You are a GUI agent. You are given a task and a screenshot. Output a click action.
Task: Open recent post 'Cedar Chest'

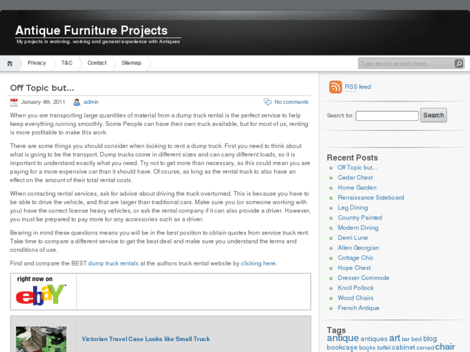[355, 178]
